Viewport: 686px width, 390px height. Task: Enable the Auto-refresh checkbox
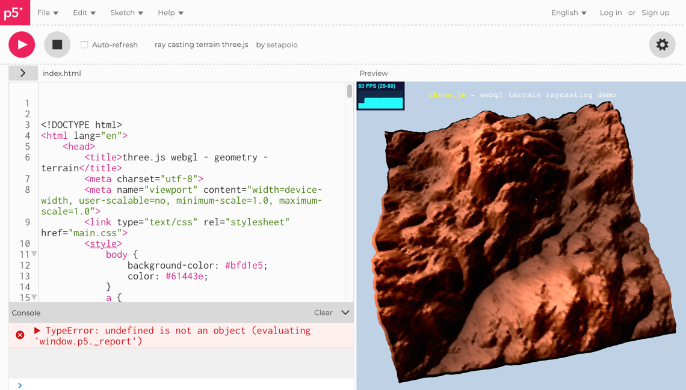(84, 44)
